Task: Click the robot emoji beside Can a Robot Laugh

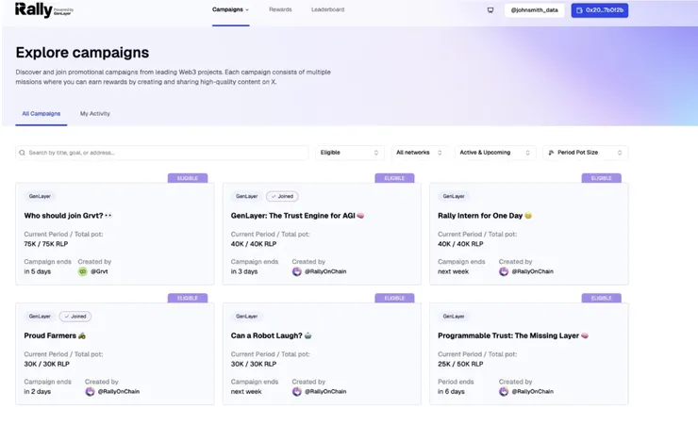Action: point(308,335)
